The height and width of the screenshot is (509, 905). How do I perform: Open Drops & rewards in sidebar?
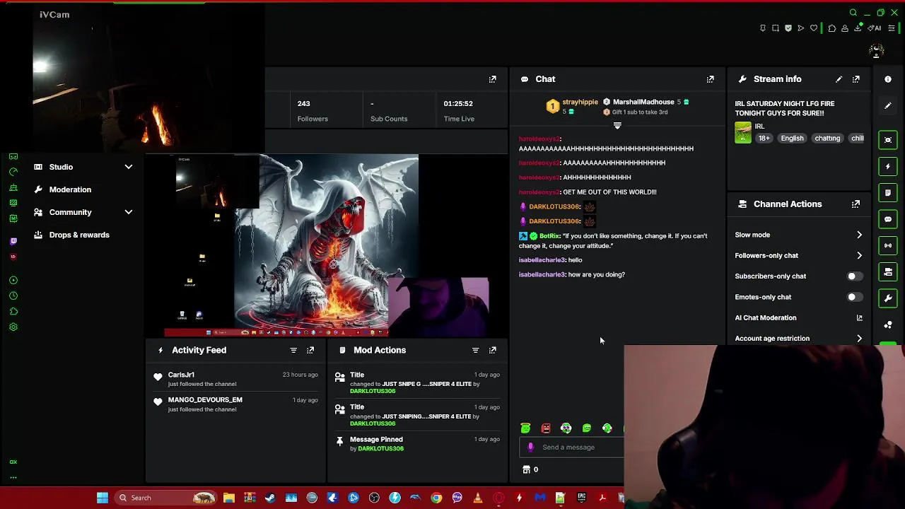[x=79, y=235]
